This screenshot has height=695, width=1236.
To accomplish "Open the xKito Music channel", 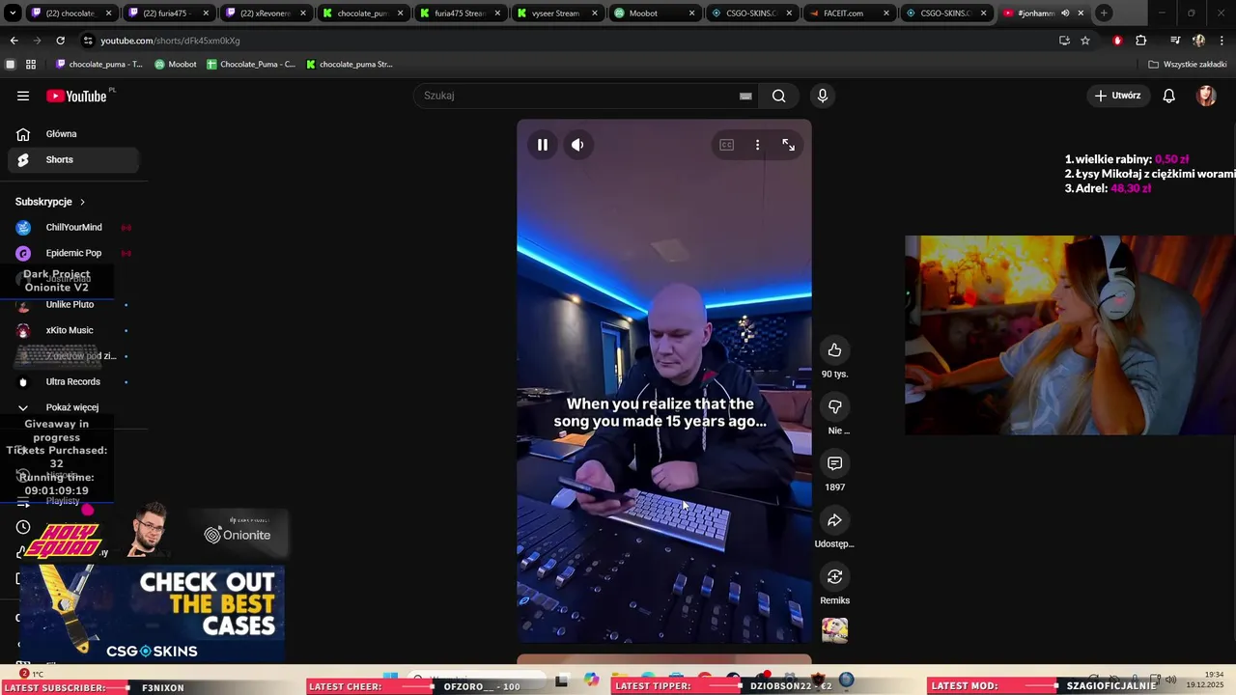I will (x=73, y=330).
